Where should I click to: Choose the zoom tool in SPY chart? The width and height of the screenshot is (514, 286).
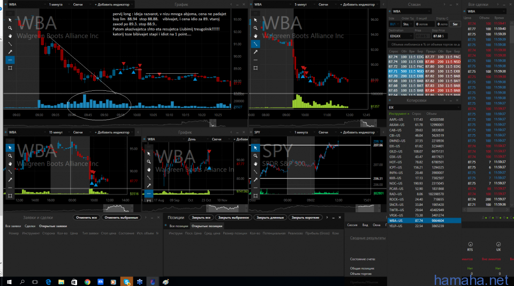(x=256, y=156)
